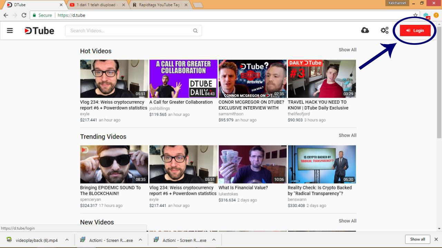Open lukestokes channel link
This screenshot has width=442, height=248.
click(228, 194)
